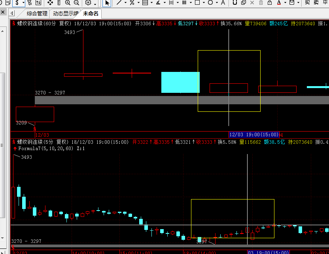Screen dimensions: 329x254
Task: Select the ellipse drawing tool
Action: (x=210, y=2)
